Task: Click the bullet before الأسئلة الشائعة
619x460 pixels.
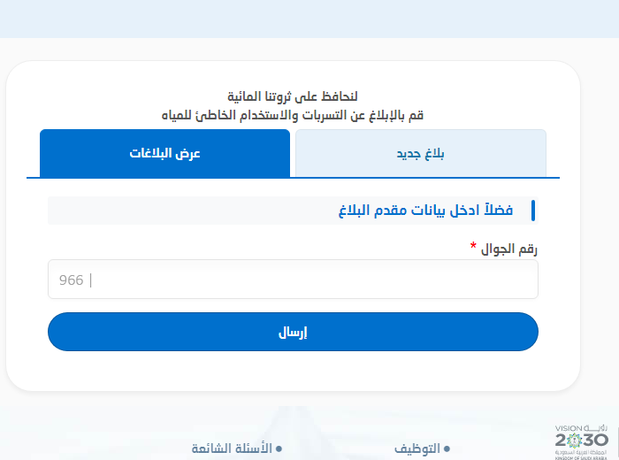Action: [x=279, y=449]
